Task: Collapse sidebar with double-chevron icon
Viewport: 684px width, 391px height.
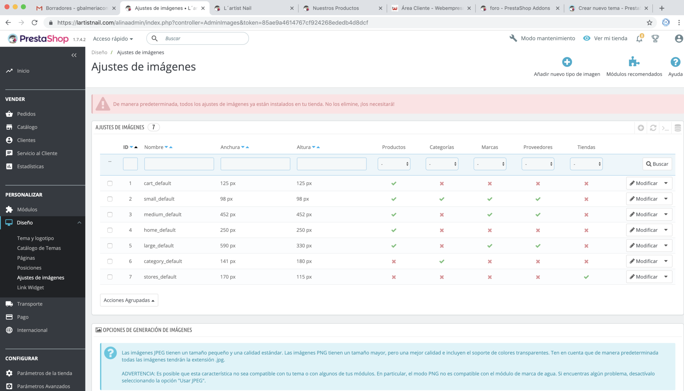Action: pyautogui.click(x=74, y=55)
